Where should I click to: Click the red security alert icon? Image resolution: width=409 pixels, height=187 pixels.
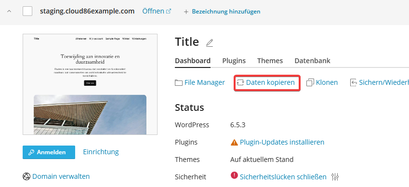pos(234,175)
